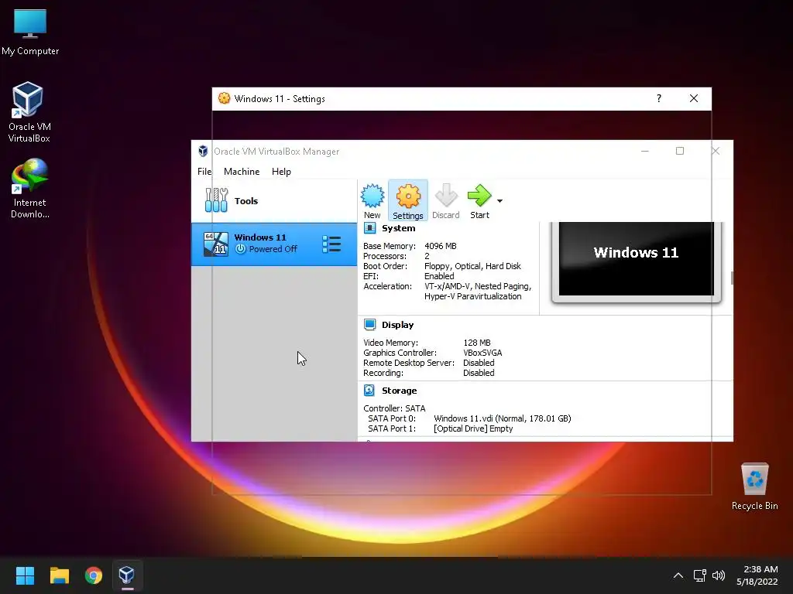Image resolution: width=793 pixels, height=594 pixels.
Task: Open My Computer desktop icon
Action: [x=30, y=32]
